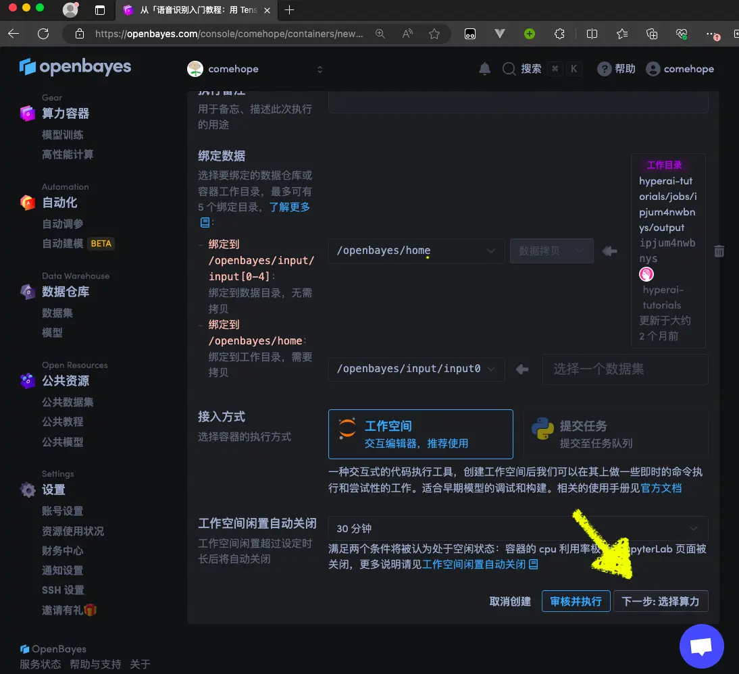Click the 选择一个数据集 input field
Screen dimensions: 739x674
(x=625, y=369)
